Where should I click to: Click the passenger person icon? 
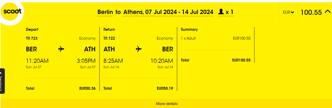pyautogui.click(x=221, y=12)
